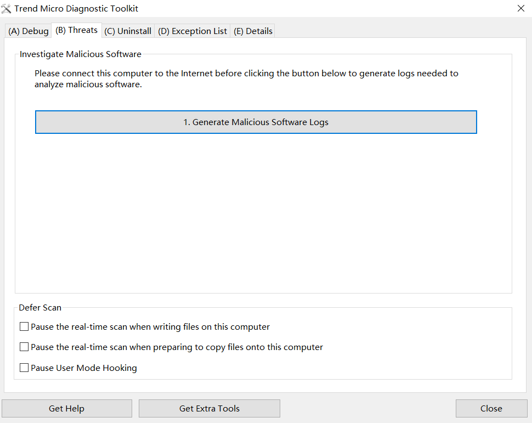Image resolution: width=532 pixels, height=423 pixels.
Task: Click the 'Please connect this computer' instruction text
Action: tap(246, 79)
